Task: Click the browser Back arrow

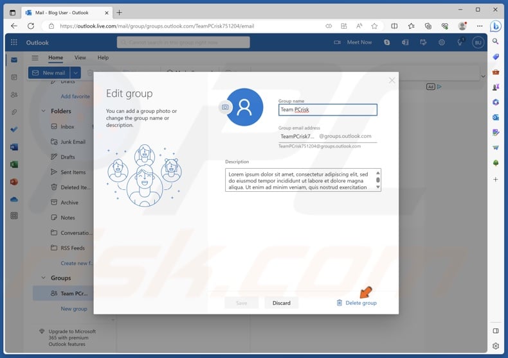Action: coord(14,26)
